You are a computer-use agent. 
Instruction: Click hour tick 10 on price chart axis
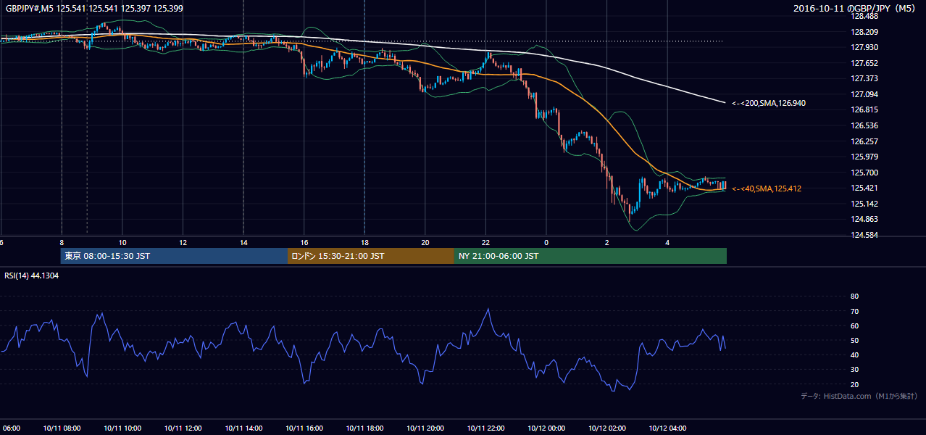tap(122, 242)
